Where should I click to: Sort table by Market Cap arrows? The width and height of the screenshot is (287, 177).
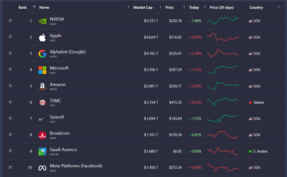[x=160, y=7]
